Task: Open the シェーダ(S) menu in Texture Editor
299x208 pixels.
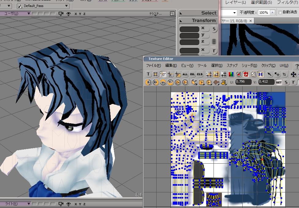Action: (249, 65)
